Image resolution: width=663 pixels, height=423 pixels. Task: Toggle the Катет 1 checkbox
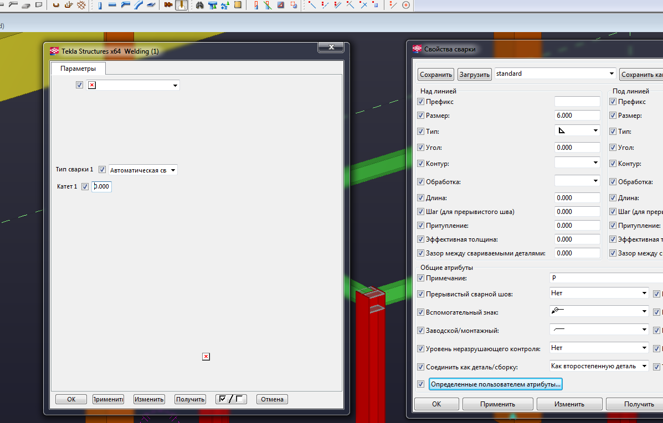85,186
